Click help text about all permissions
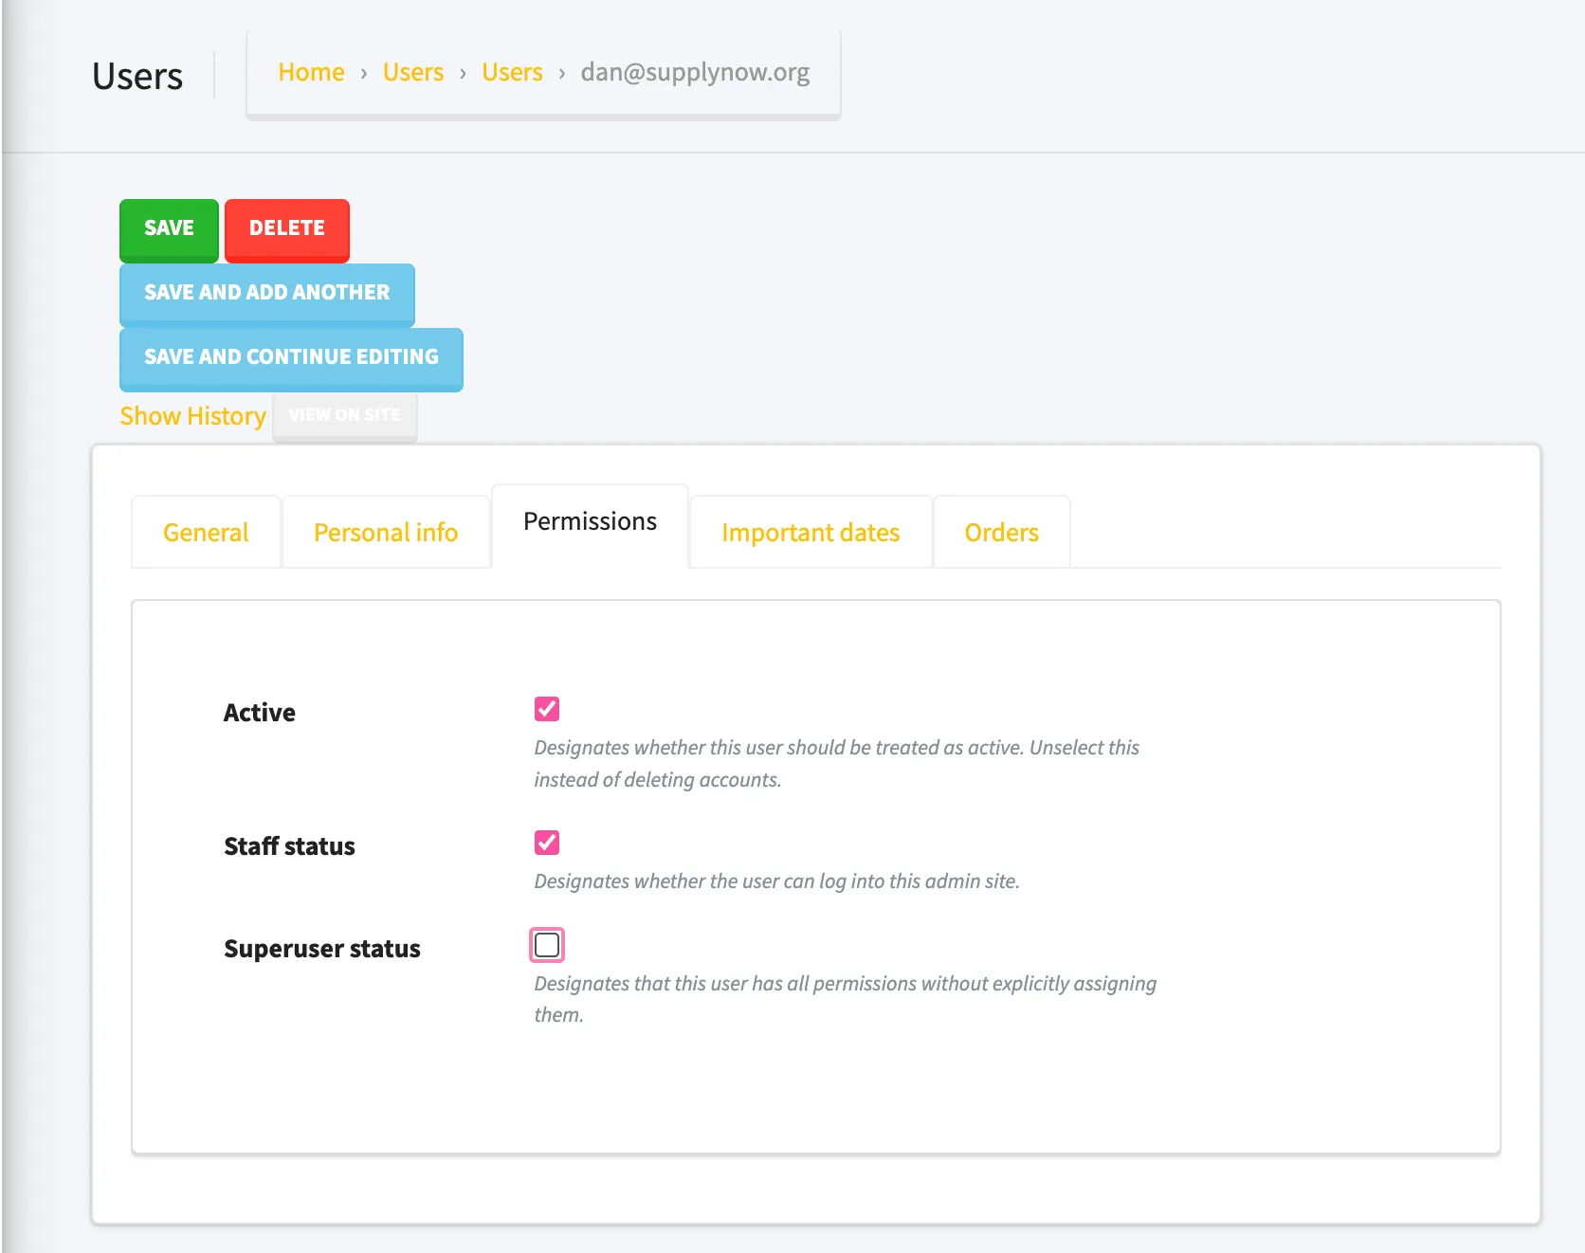Image resolution: width=1585 pixels, height=1253 pixels. pos(845,999)
